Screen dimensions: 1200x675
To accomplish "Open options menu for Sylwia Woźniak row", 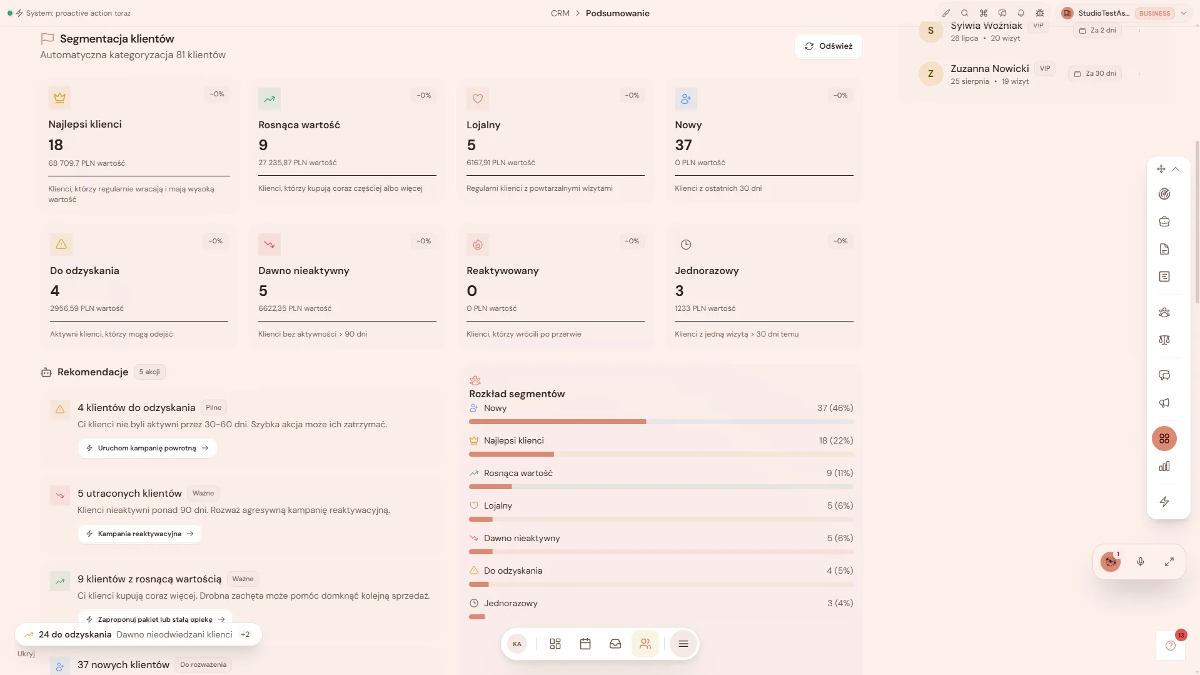I will click(x=1139, y=30).
